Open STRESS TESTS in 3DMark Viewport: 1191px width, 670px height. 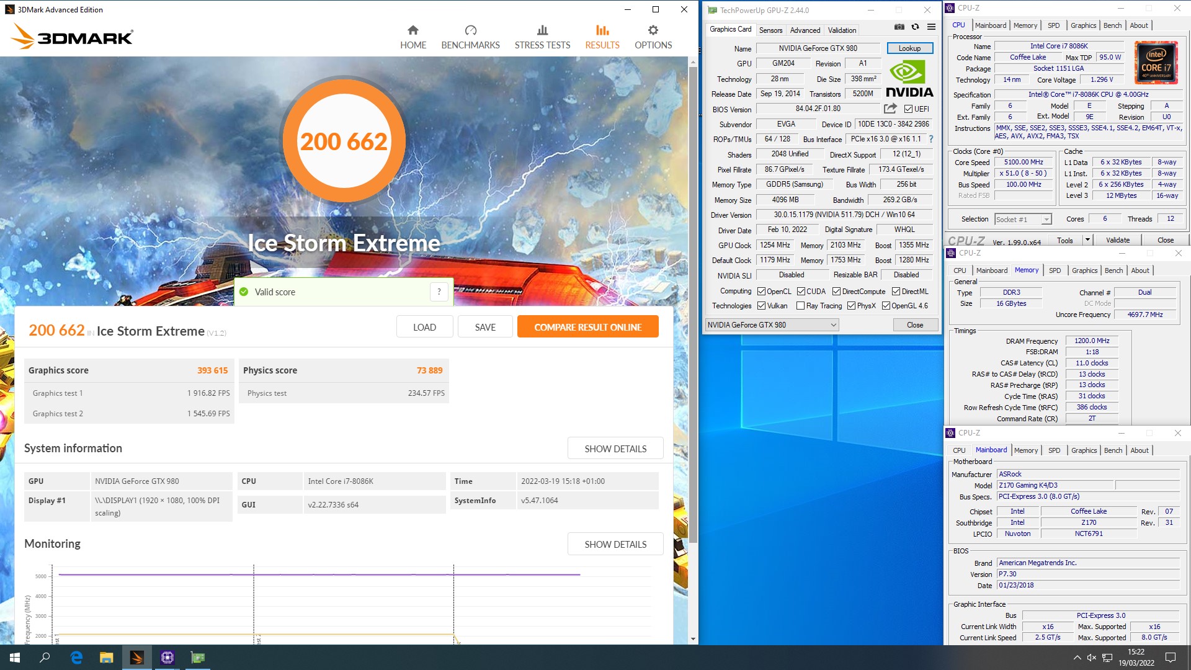click(x=542, y=37)
